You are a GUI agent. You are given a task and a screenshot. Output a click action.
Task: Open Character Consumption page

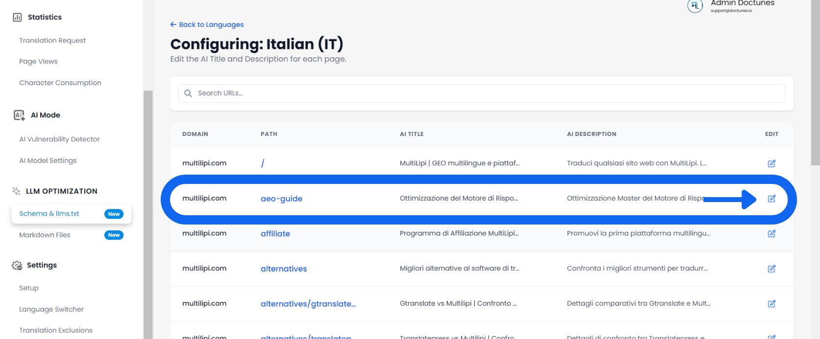click(x=60, y=83)
